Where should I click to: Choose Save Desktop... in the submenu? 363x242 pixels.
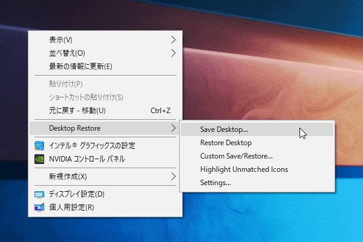(257, 129)
